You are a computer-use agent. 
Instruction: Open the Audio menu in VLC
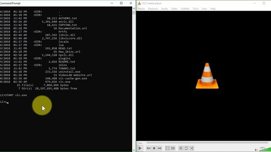pyautogui.click(x=164, y=8)
